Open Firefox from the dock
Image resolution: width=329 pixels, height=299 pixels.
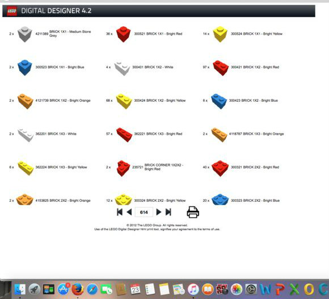click(x=78, y=289)
